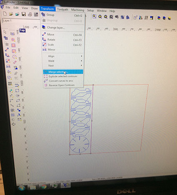Screen dimensions: 177x195
Task: Open the Edit menu
Action: point(16,7)
